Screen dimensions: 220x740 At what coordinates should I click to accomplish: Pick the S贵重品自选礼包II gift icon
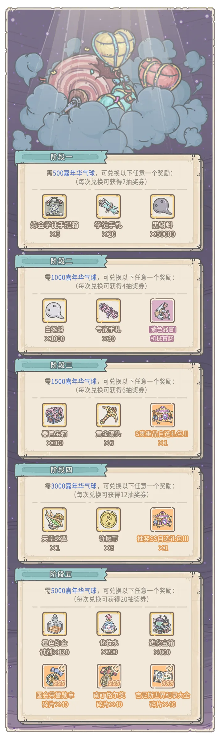(162, 415)
